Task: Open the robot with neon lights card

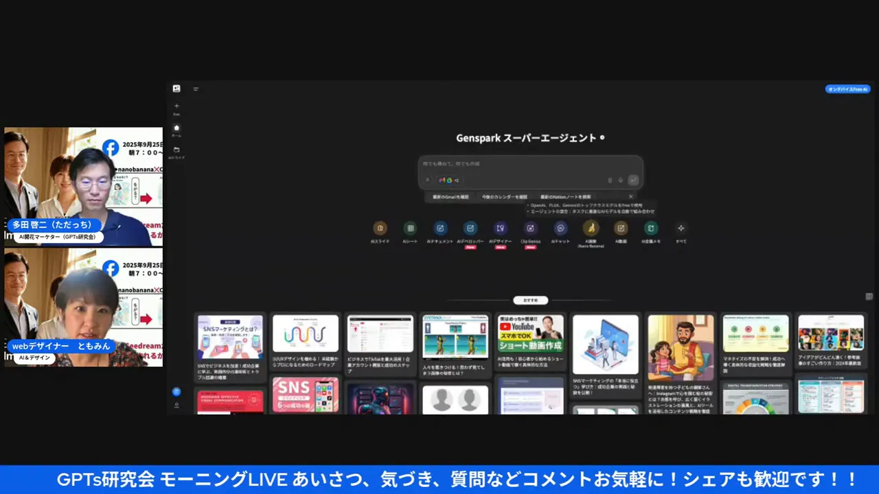Action: [x=380, y=399]
